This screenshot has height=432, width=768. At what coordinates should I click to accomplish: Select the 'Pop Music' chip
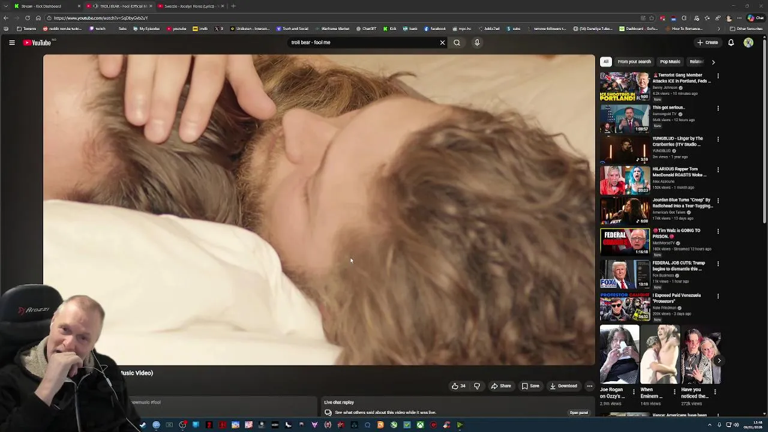tap(670, 62)
